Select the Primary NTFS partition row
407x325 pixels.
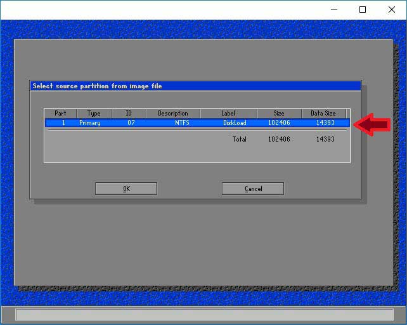(197, 123)
